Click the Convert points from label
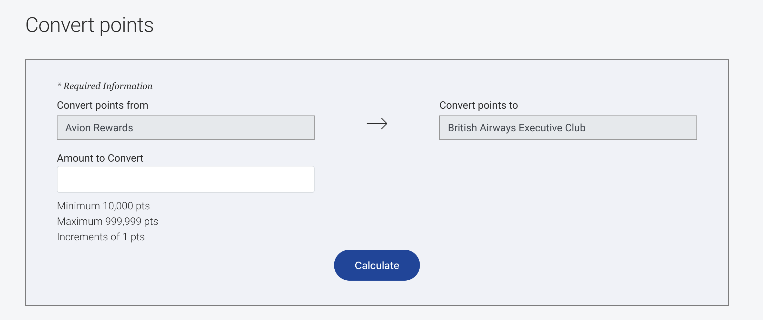The width and height of the screenshot is (763, 320). pos(102,105)
